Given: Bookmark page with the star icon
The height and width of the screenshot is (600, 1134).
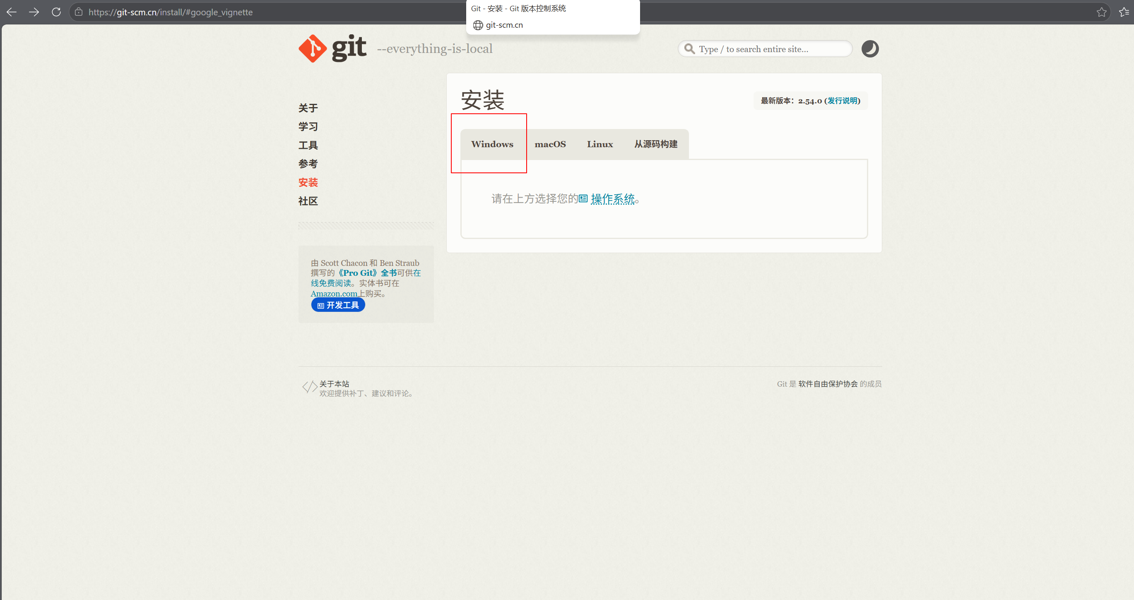Looking at the screenshot, I should click(x=1101, y=12).
